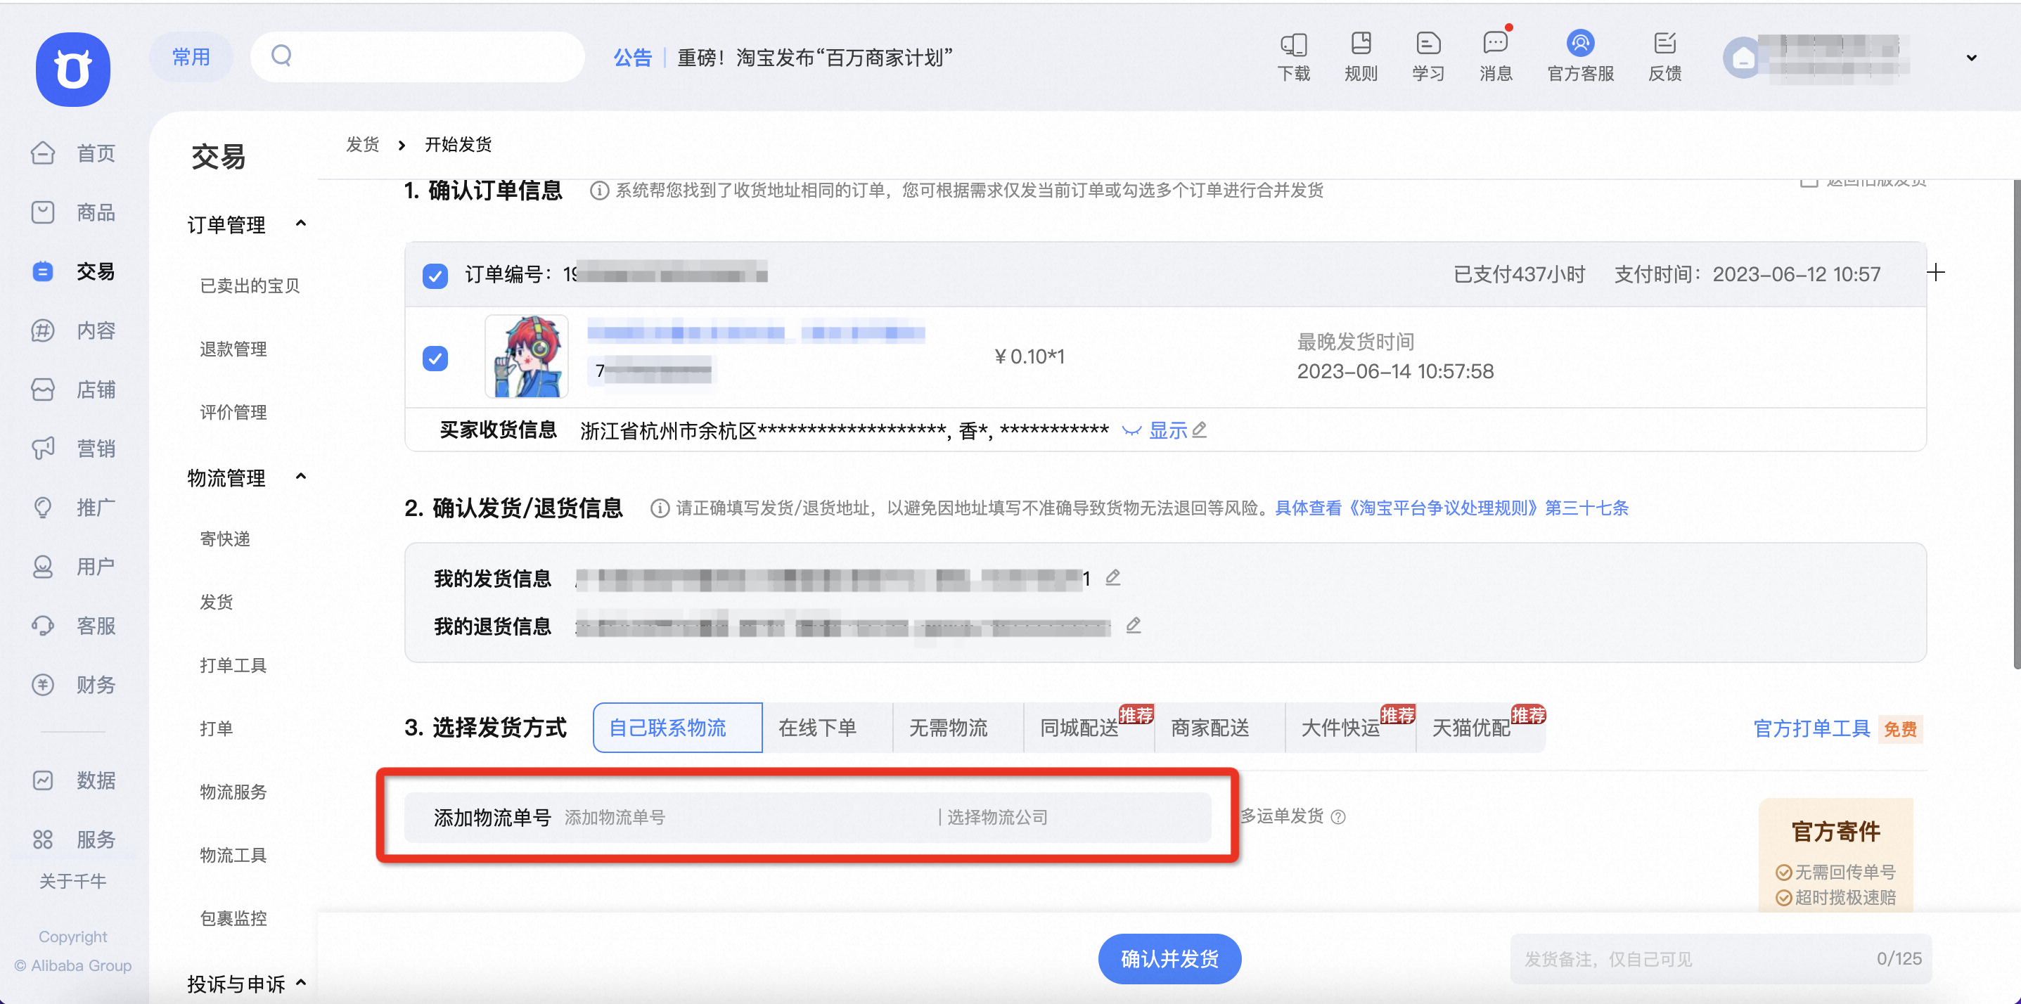Open the 学习 learning icon
Image resolution: width=2021 pixels, height=1004 pixels.
(x=1428, y=44)
